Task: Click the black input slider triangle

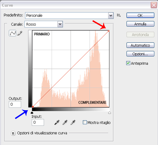Action: click(32, 113)
